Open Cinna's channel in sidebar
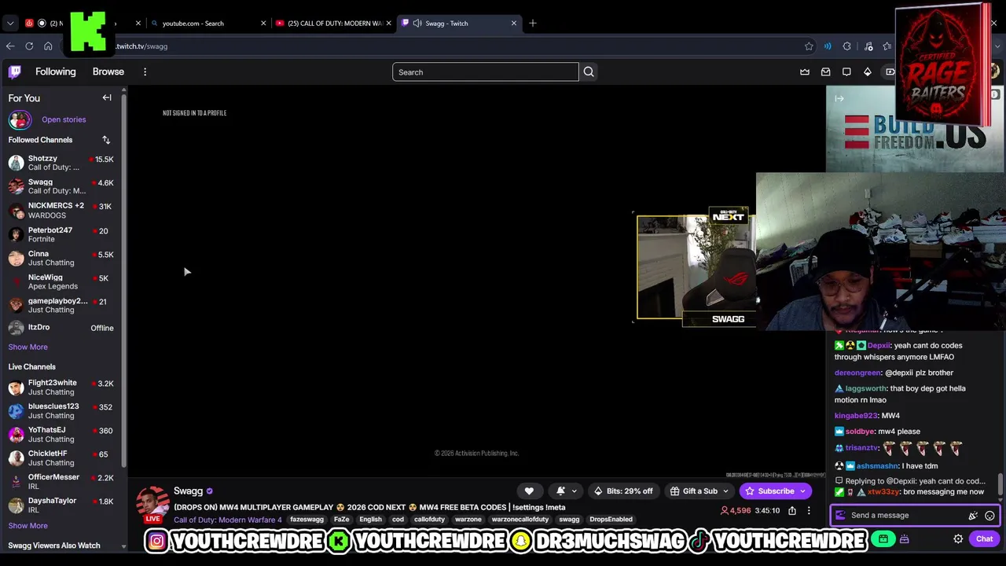Screen dimensions: 1006x566 pos(61,258)
